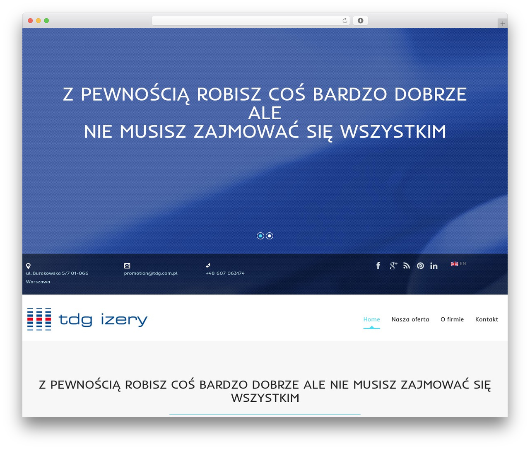
Task: Open the Kontakt menu item
Action: click(x=487, y=319)
